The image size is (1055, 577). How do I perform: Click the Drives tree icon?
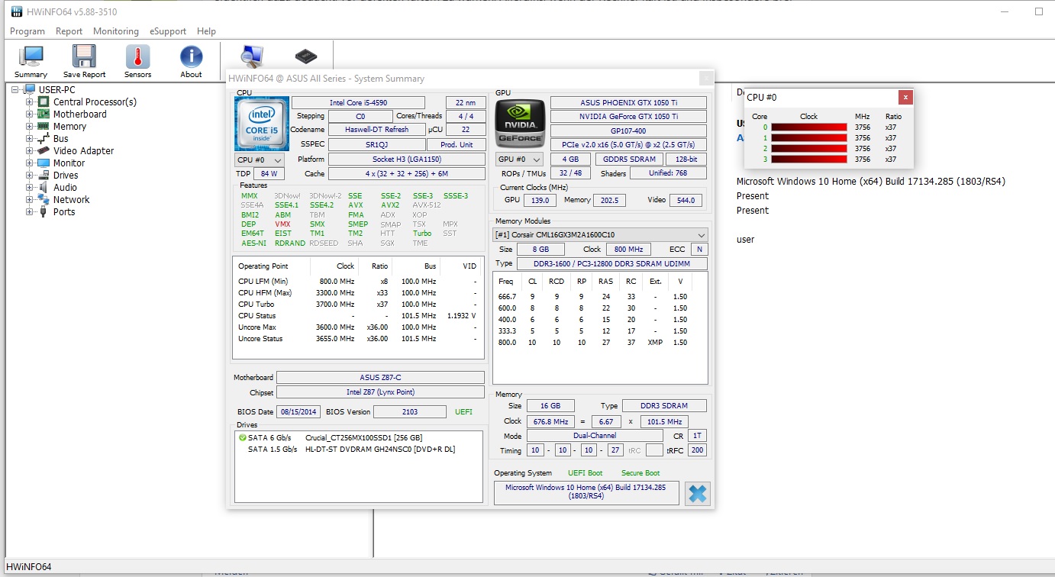44,175
